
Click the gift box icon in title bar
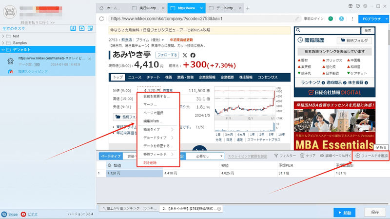tap(350, 6)
